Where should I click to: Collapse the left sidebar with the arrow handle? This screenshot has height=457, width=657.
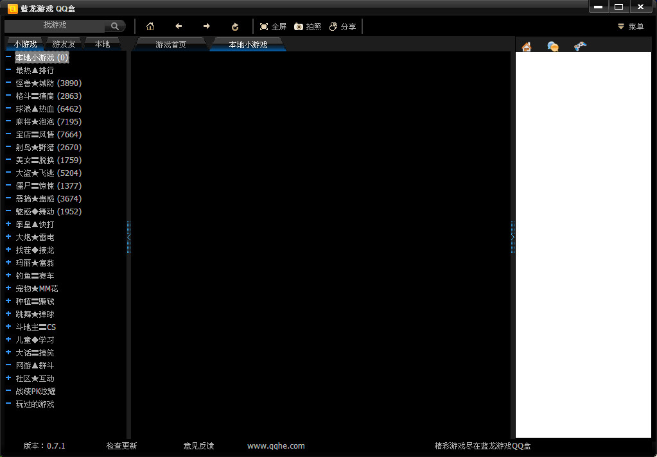[128, 237]
